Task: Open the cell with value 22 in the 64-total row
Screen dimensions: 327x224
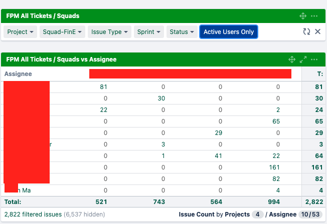Action: click(x=276, y=156)
